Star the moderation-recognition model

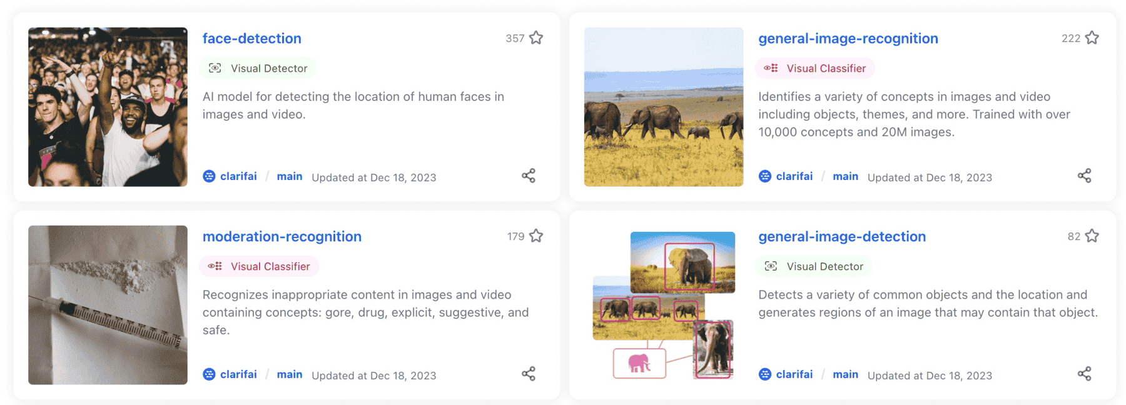pyautogui.click(x=536, y=236)
